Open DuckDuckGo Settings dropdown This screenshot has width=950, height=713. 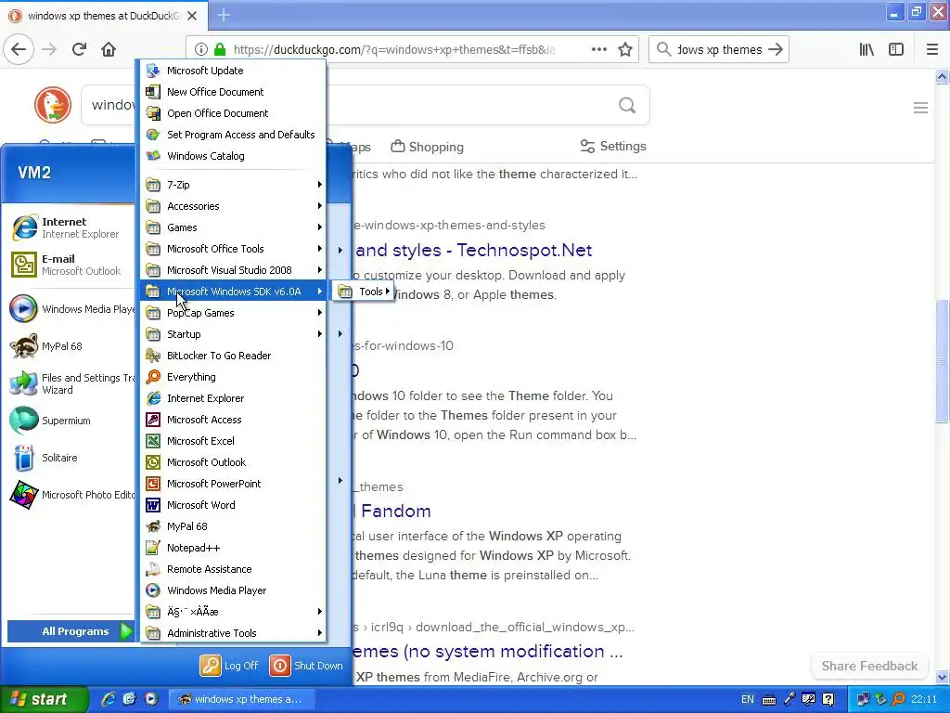[x=613, y=146]
